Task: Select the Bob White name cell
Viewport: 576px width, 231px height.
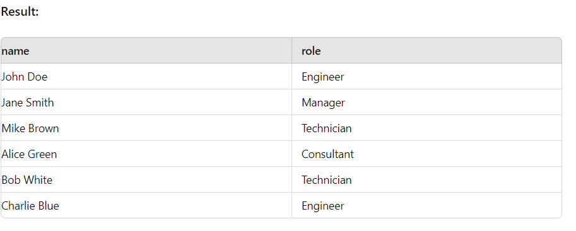Action: pos(146,179)
